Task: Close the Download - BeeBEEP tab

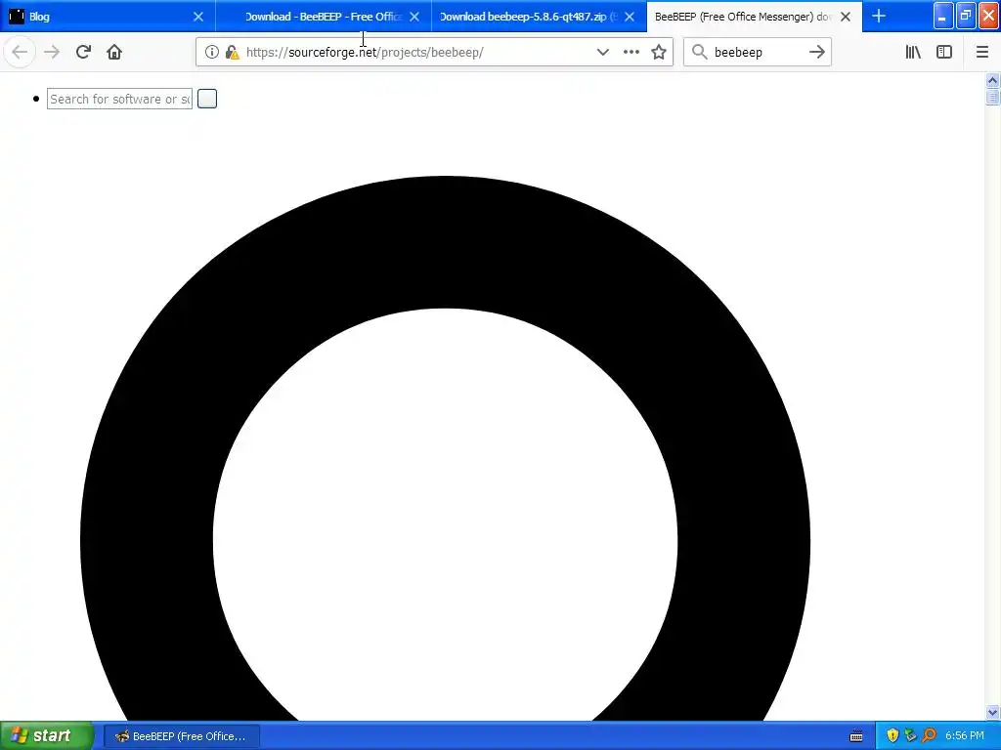Action: [414, 17]
